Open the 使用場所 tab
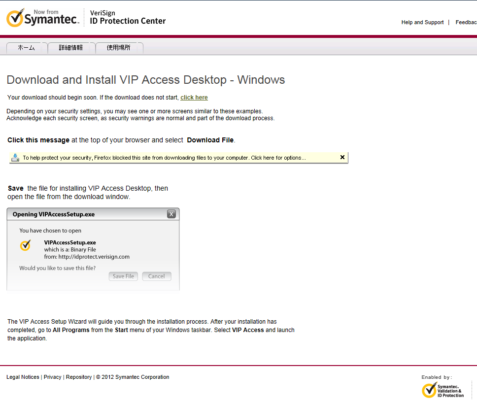477x402 pixels. (x=119, y=48)
